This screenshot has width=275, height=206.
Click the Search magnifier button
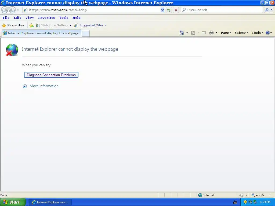coord(267,10)
